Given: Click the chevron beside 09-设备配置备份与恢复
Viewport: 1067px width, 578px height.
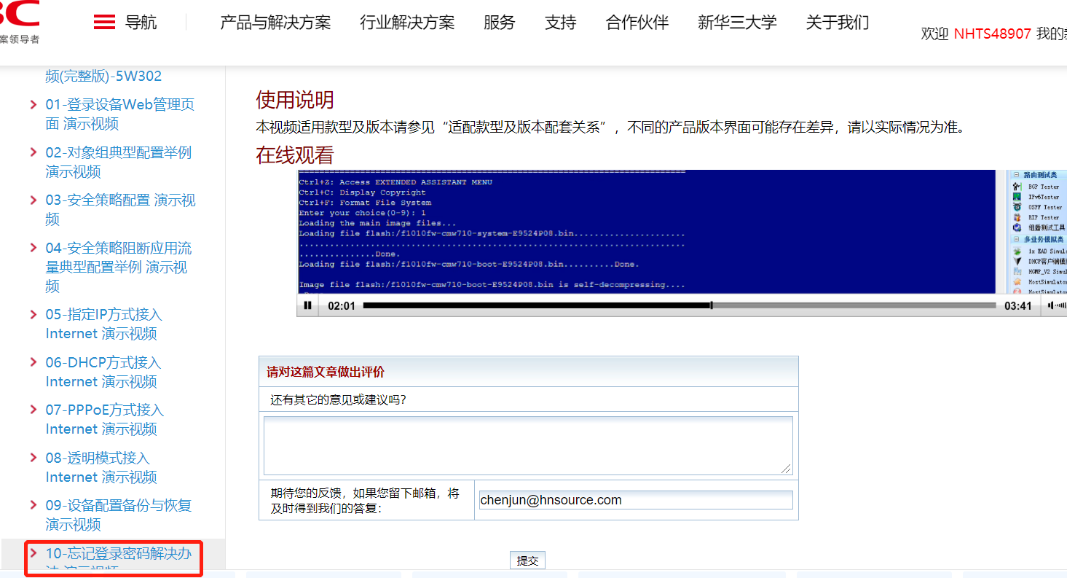Looking at the screenshot, I should [34, 506].
